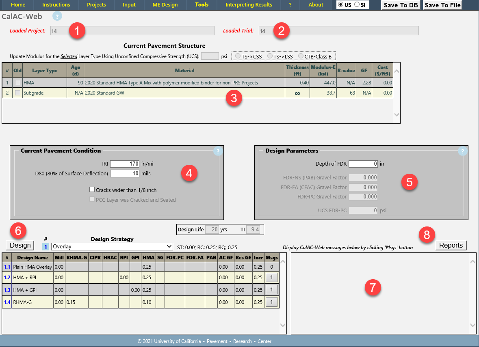The height and width of the screenshot is (347, 479).
Task: Open the Design Strategy Overlay dropdown
Action: (112, 247)
